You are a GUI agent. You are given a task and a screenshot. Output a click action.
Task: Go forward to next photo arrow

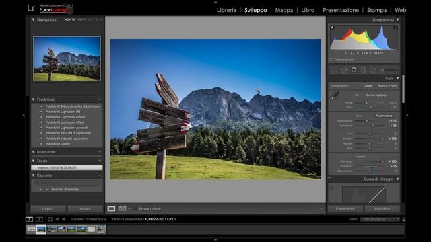click(64, 219)
